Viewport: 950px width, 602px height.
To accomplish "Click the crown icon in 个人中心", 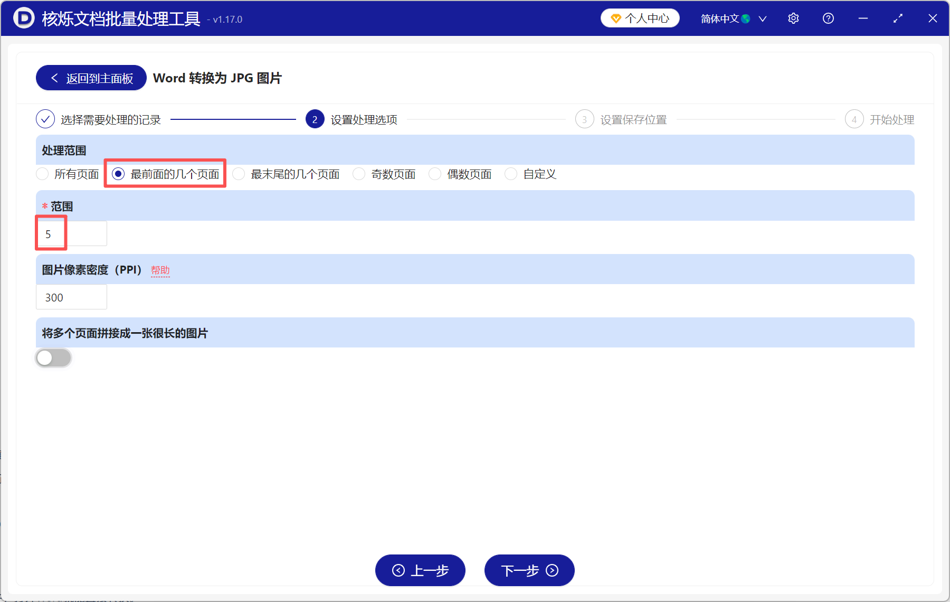I will pos(615,17).
